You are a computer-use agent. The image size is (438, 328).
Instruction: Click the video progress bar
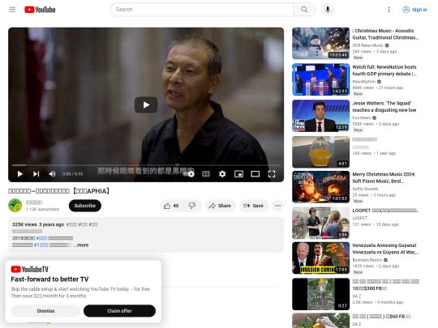(x=146, y=165)
